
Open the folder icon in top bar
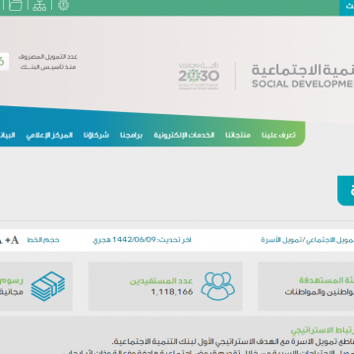tap(16, 5)
